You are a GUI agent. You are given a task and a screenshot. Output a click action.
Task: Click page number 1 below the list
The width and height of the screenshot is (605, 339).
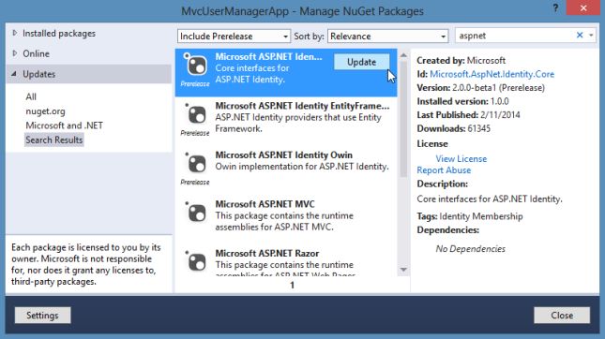coord(292,285)
